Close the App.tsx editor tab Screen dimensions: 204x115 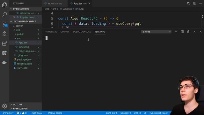(89, 4)
